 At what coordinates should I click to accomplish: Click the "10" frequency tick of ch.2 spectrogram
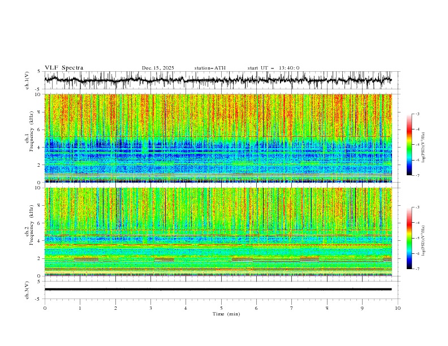(x=39, y=188)
